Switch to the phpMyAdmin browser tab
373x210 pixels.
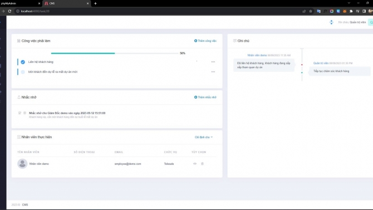[x=18, y=3]
